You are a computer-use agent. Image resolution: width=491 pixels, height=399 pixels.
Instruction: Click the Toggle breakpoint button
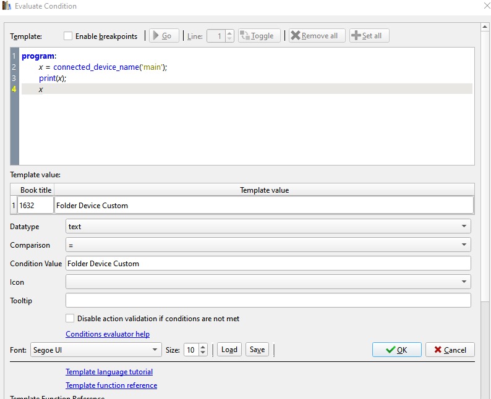point(259,36)
